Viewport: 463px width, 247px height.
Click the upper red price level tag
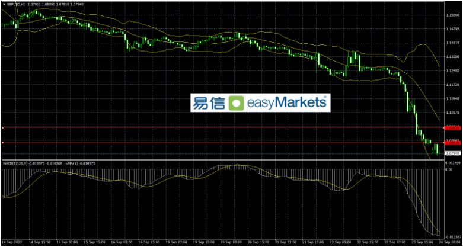(x=453, y=128)
